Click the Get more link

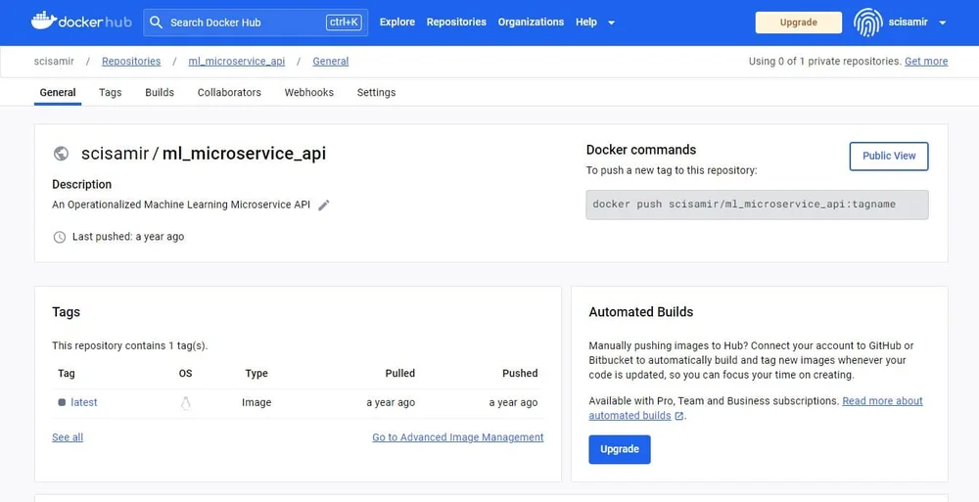pos(926,62)
